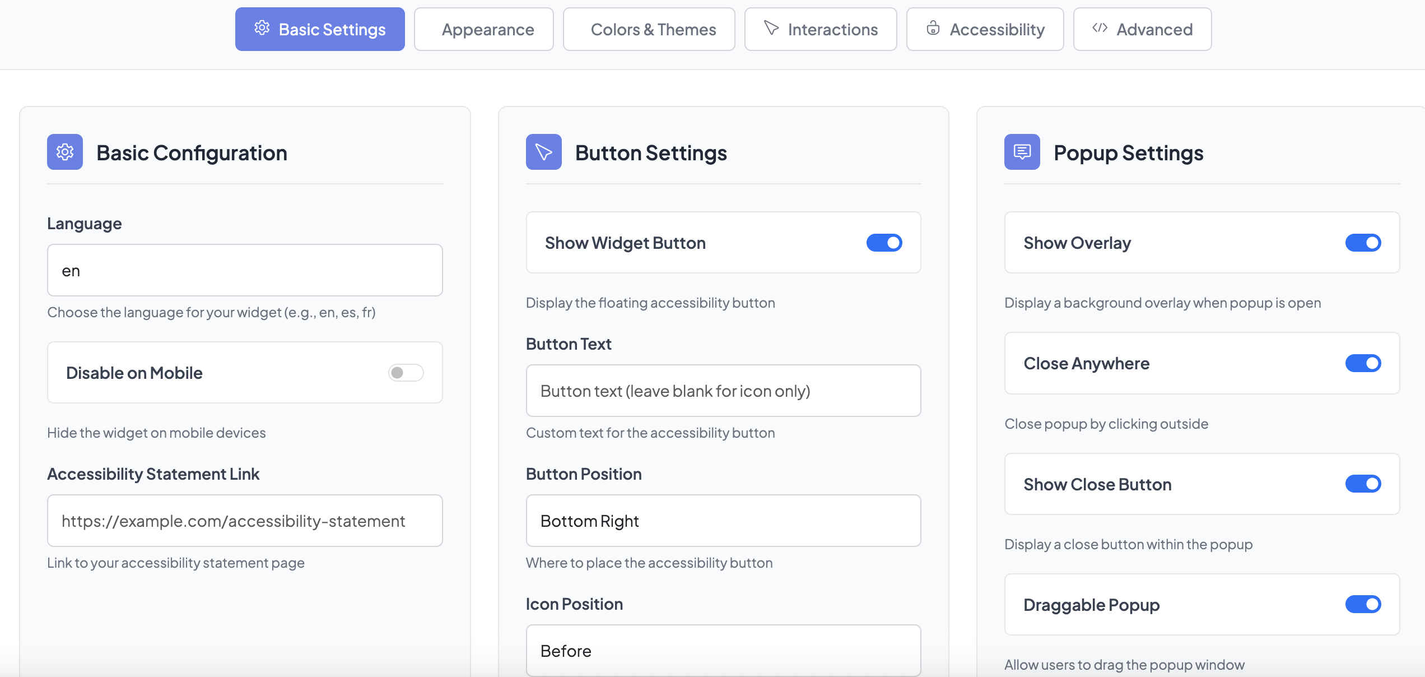The image size is (1425, 677).
Task: Click the Button Settings cursor icon
Action: [x=543, y=152]
